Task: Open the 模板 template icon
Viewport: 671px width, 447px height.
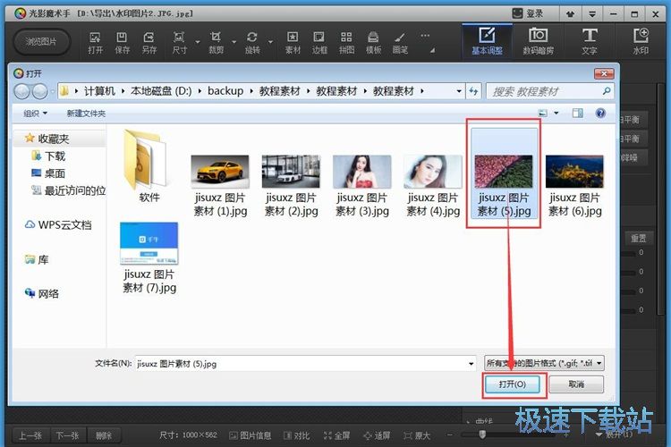Action: pos(373,43)
